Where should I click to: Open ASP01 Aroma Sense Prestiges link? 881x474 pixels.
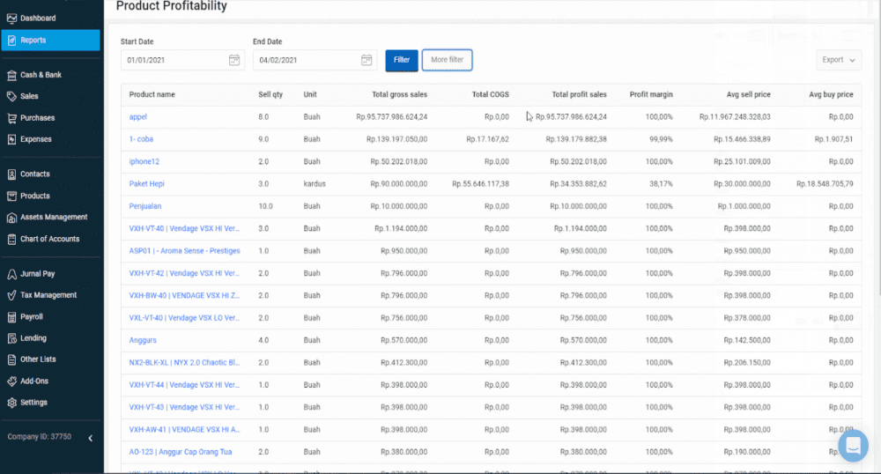[x=184, y=251]
